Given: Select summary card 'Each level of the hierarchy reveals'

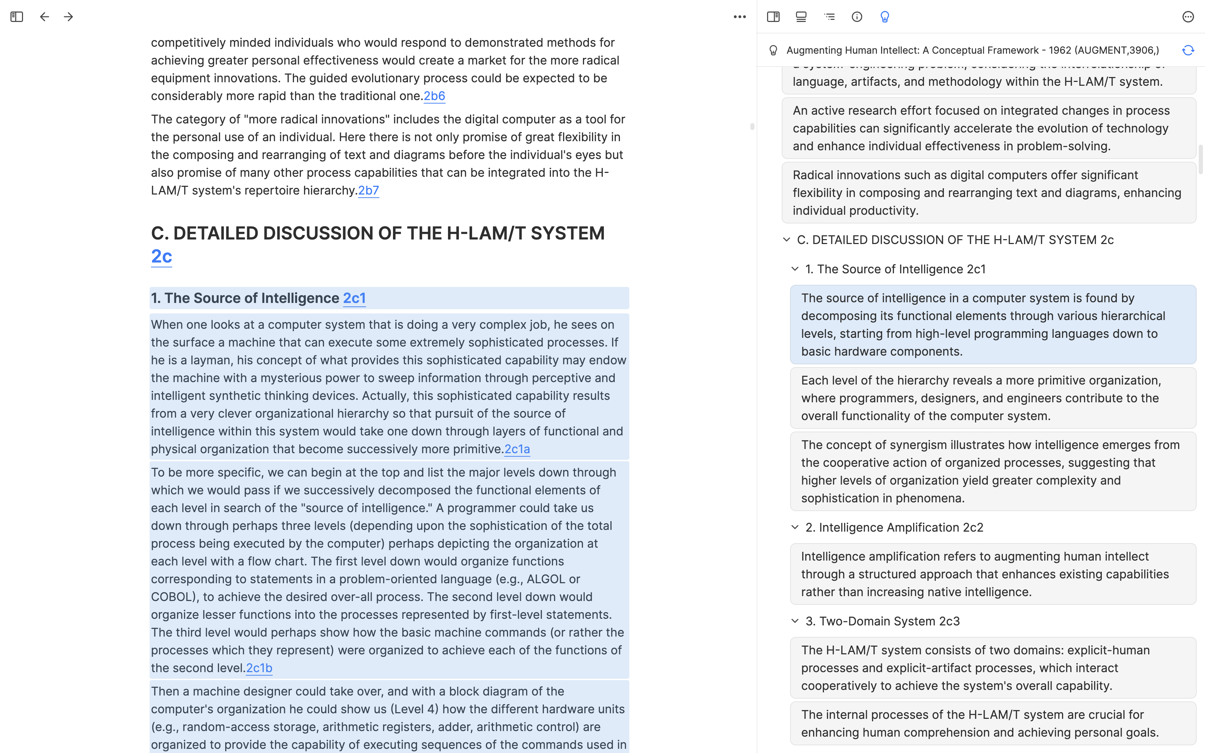Looking at the screenshot, I should (x=993, y=398).
